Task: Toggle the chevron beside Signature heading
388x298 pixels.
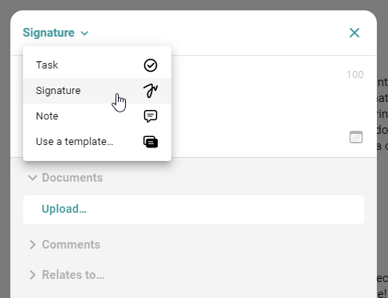Action: click(84, 33)
